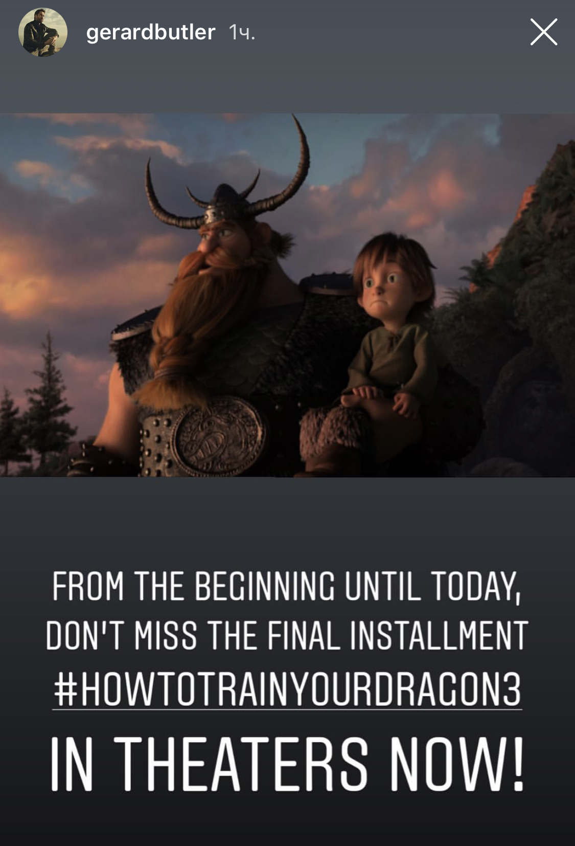Open gerardbutler's profile picture avatar
Image resolution: width=575 pixels, height=846 pixels.
pos(43,32)
